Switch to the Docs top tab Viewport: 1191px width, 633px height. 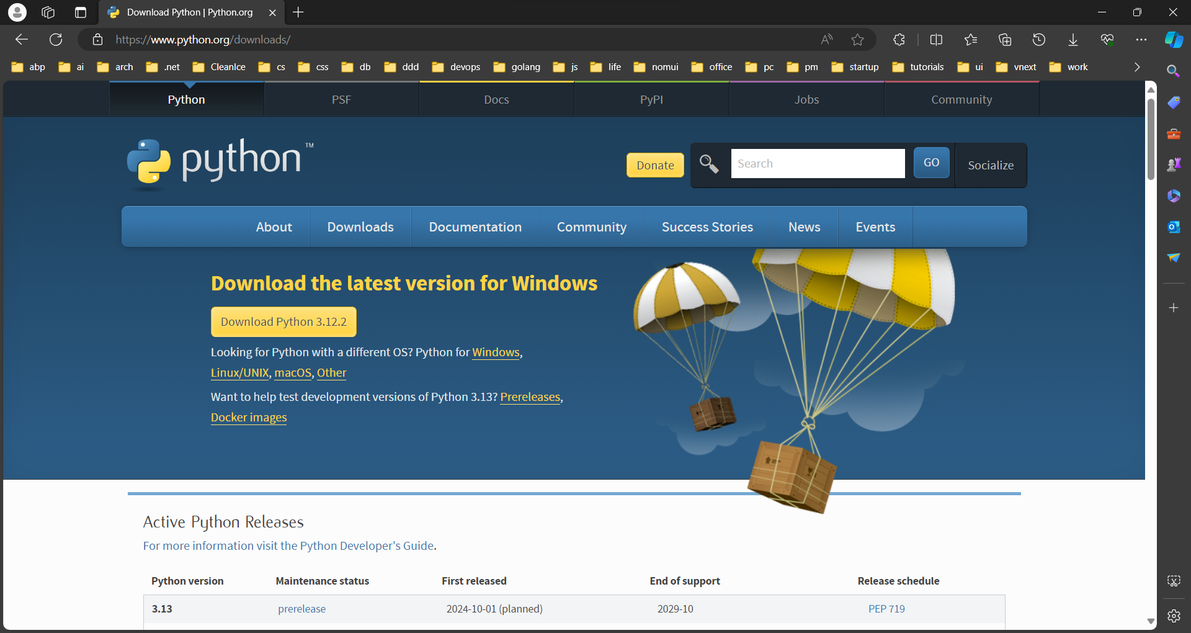pyautogui.click(x=497, y=99)
